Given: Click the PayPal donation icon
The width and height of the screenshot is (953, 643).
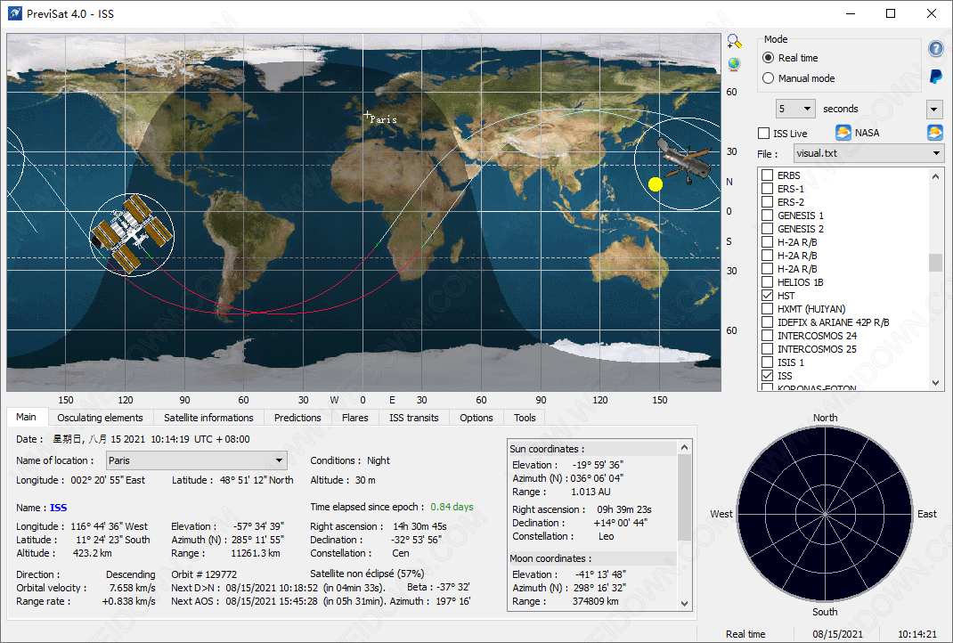Looking at the screenshot, I should click(x=936, y=77).
